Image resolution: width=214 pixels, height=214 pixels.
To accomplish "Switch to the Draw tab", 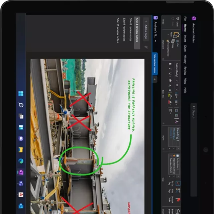I will (x=185, y=48).
